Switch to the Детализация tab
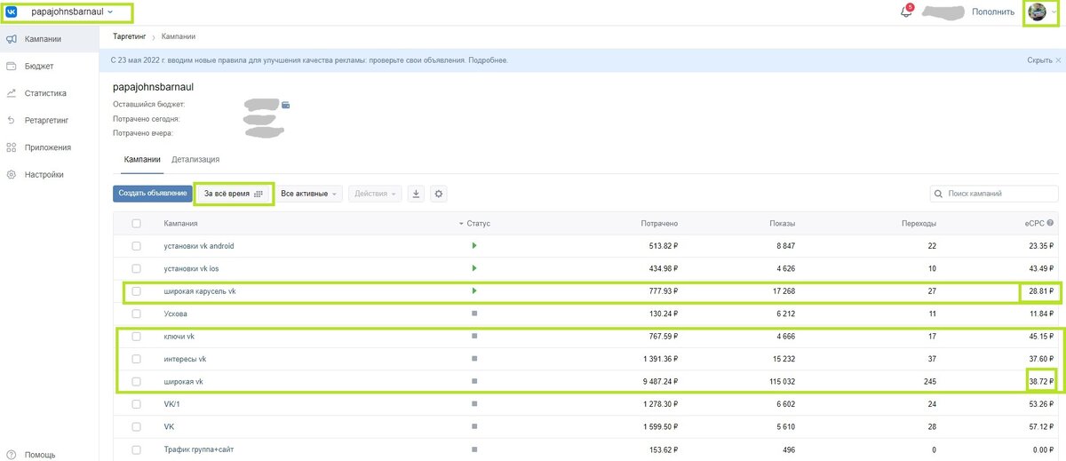Viewport: 1066px width, 461px height. 195,159
